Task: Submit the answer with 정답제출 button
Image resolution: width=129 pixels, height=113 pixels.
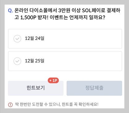Action: click(94, 88)
